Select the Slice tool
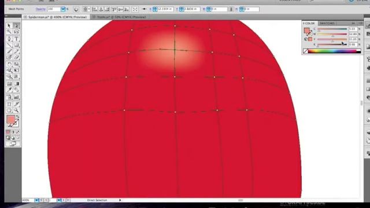Image resolution: width=370 pixels, height=208 pixels. (x=16, y=104)
